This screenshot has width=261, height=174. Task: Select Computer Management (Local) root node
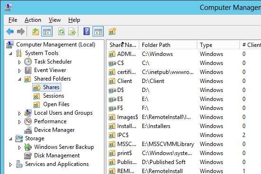click(x=56, y=45)
